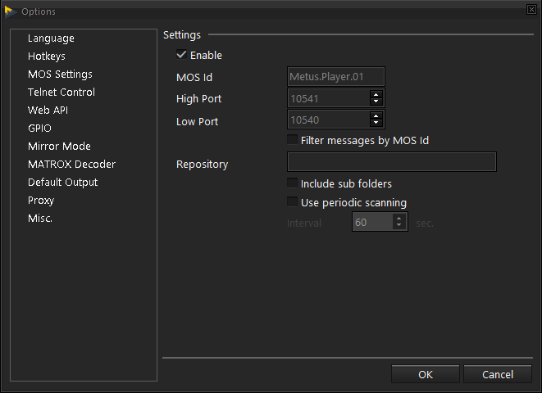This screenshot has height=393, width=542.
Task: Decrement the Low Port spinner down arrow
Action: click(x=376, y=124)
